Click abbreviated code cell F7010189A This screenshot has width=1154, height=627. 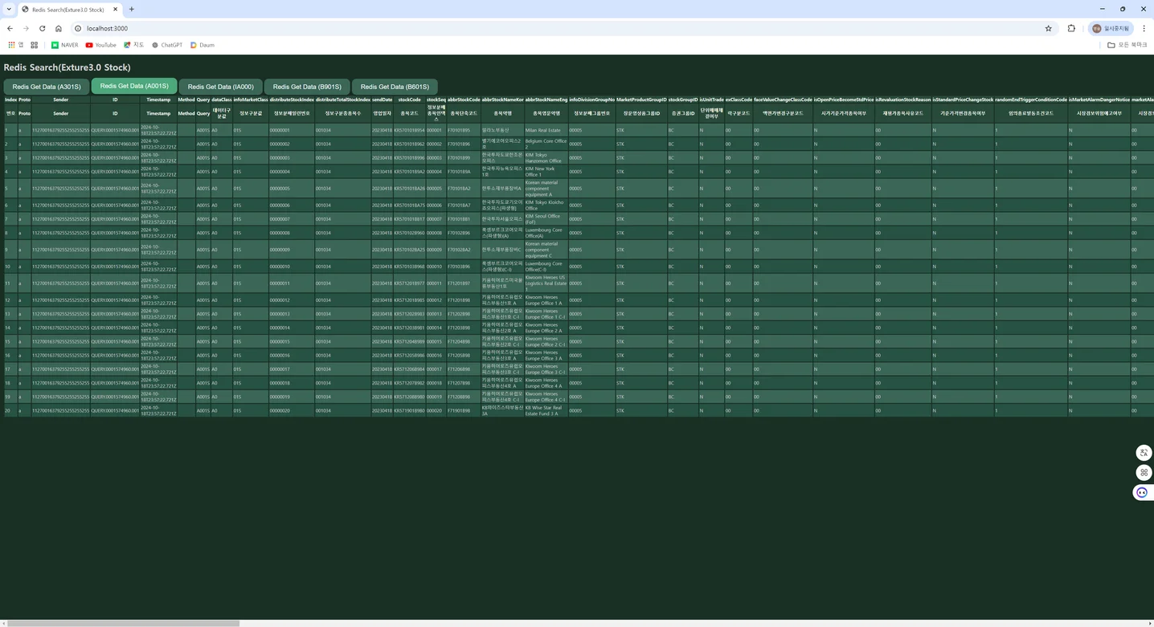[464, 171]
